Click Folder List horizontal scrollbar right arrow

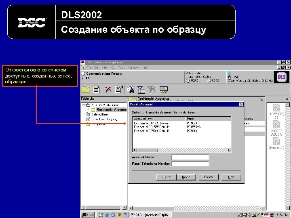(x=124, y=208)
